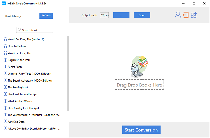This screenshot has width=210, height=138.
Task: Minimize the imElfin Nook Converter window
Action: pyautogui.click(x=184, y=4)
